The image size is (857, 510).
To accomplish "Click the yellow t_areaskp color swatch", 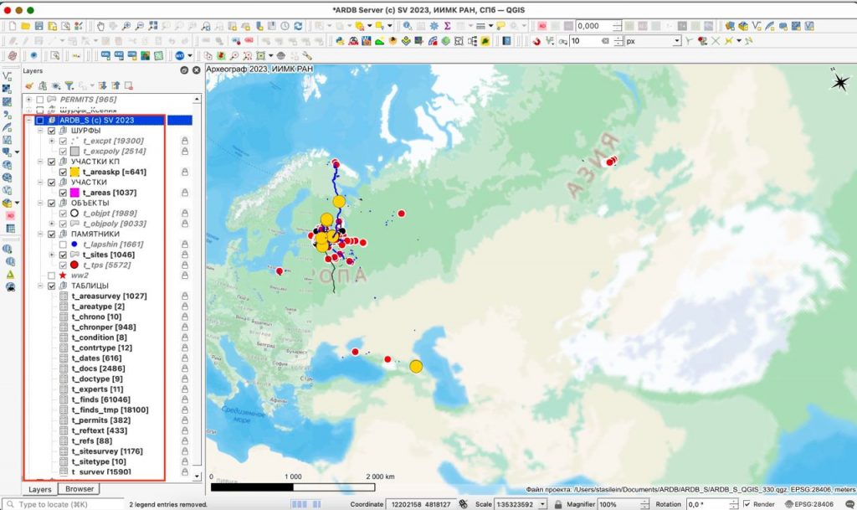I will coord(74,172).
